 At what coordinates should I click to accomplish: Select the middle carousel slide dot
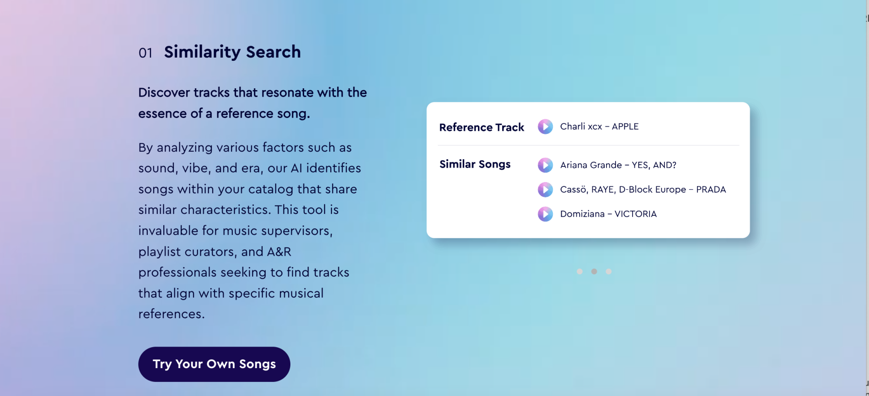pos(594,272)
